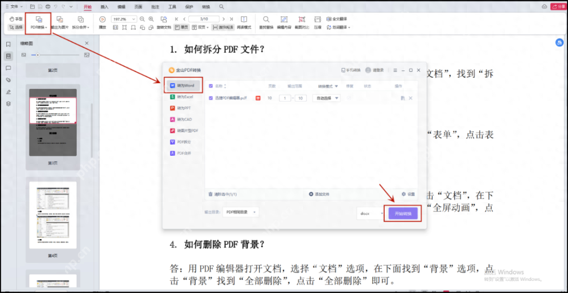
Task: Select the hand (手型) tool
Action: click(x=16, y=19)
